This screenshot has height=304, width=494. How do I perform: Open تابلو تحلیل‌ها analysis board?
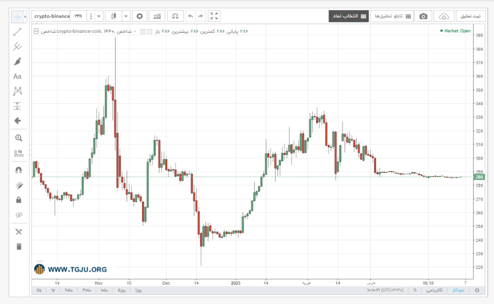click(x=392, y=16)
